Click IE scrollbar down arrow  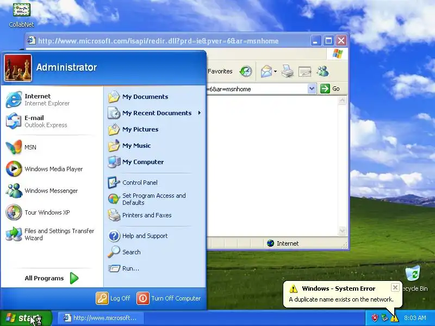tap(343, 230)
